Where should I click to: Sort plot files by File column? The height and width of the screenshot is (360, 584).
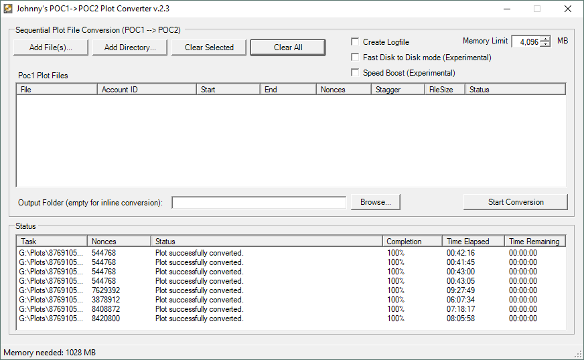pos(57,90)
